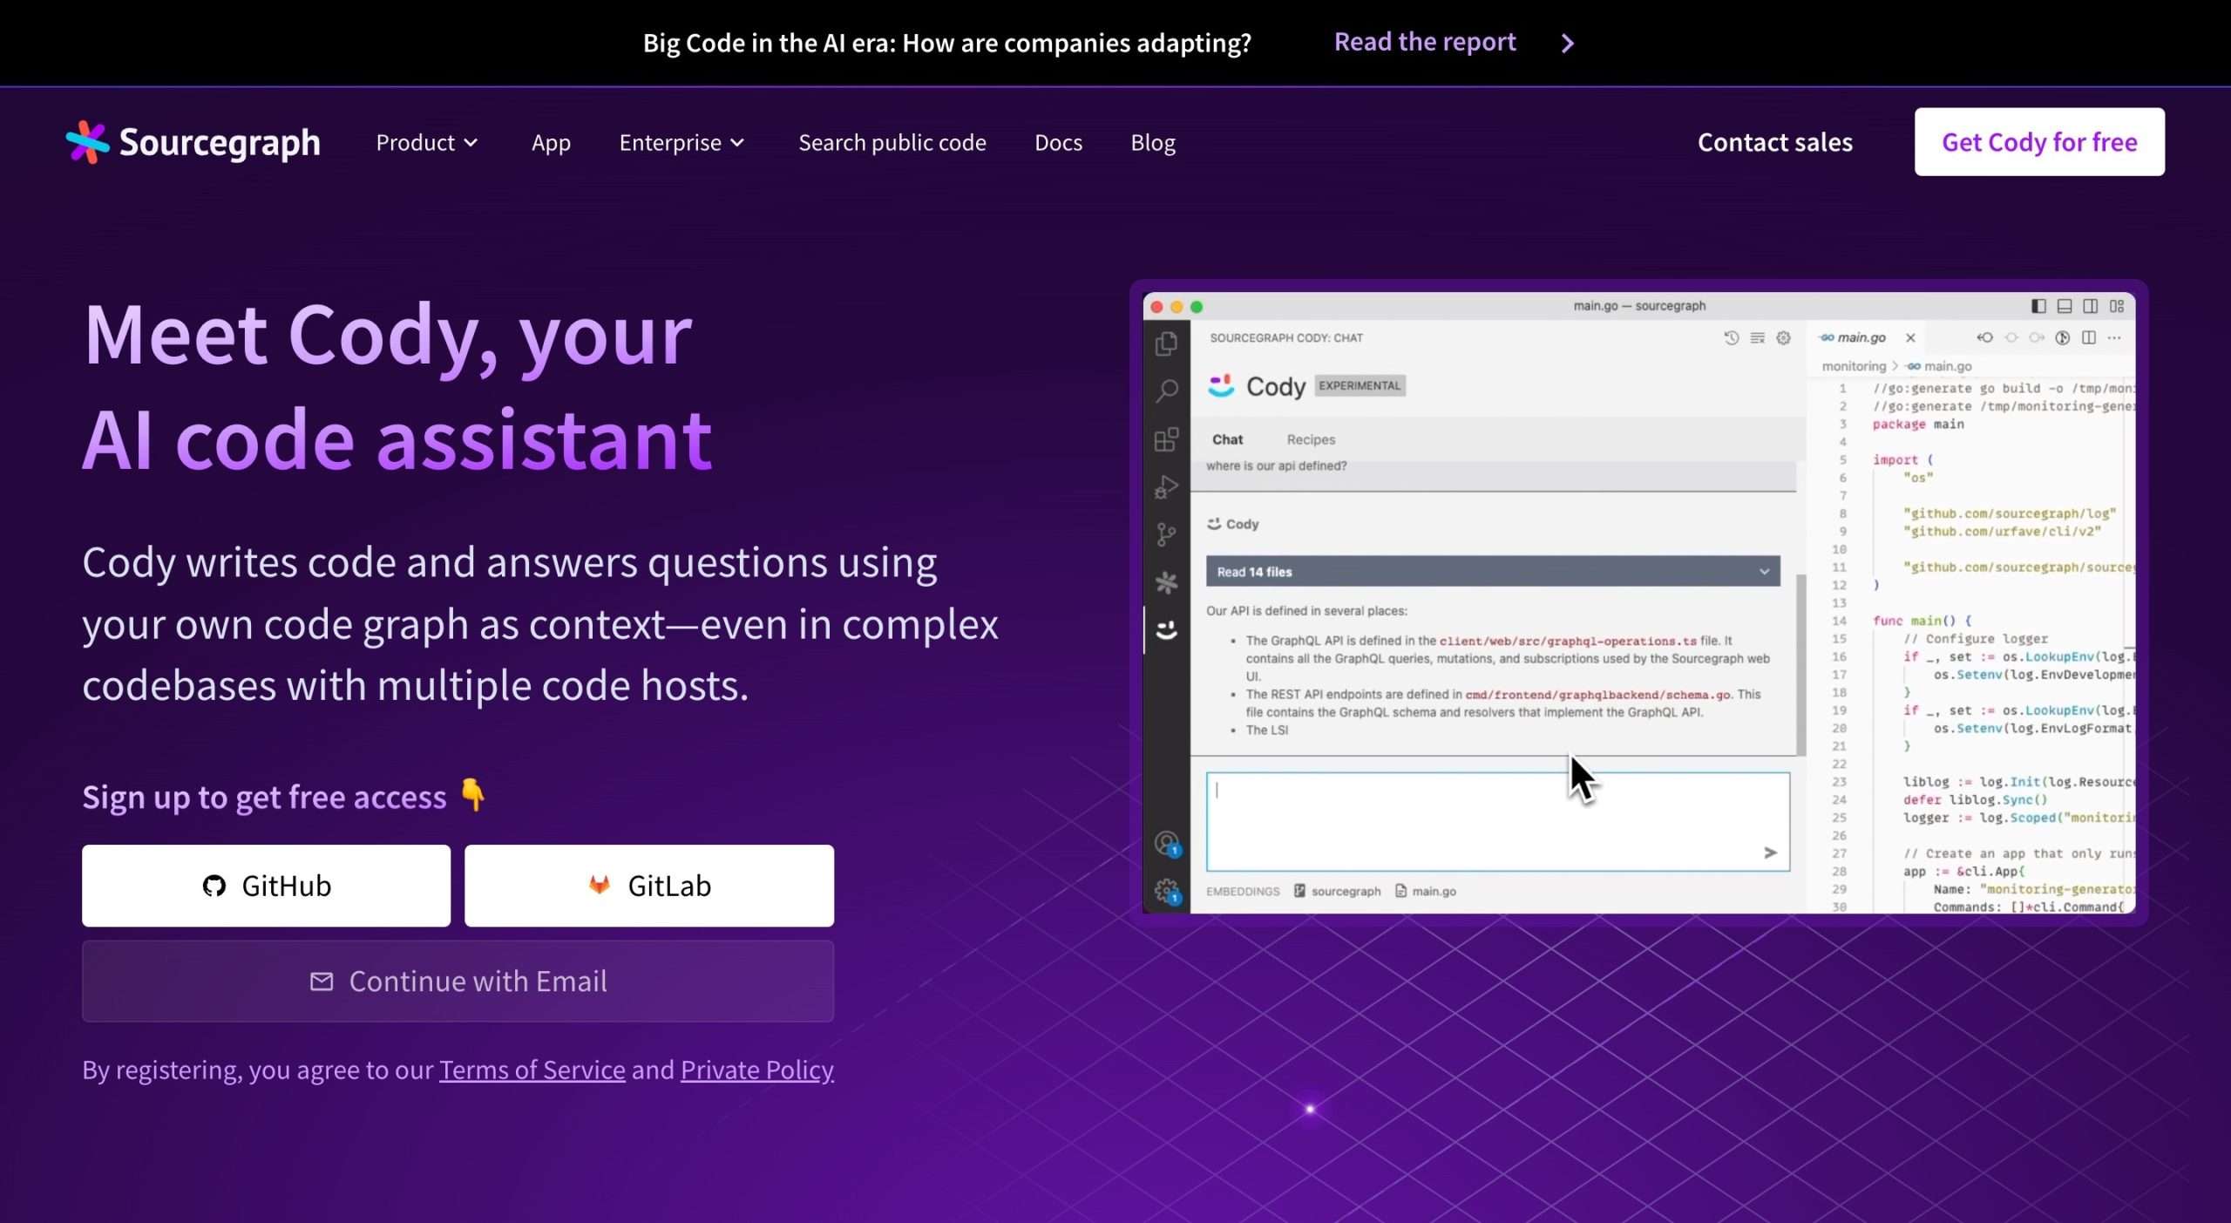
Task: Open the Private Policy link
Action: (757, 1070)
